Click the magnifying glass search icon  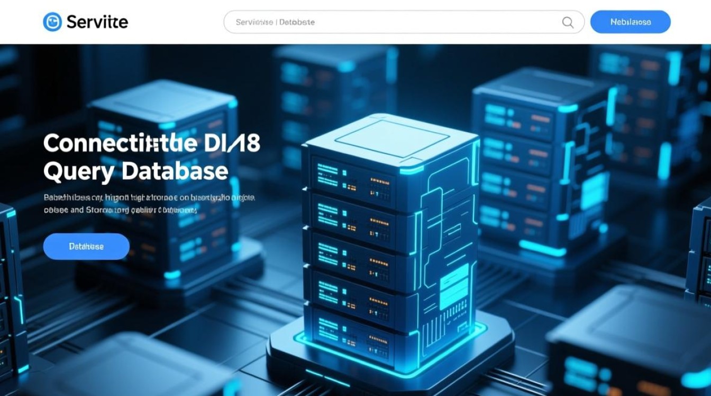(x=568, y=22)
